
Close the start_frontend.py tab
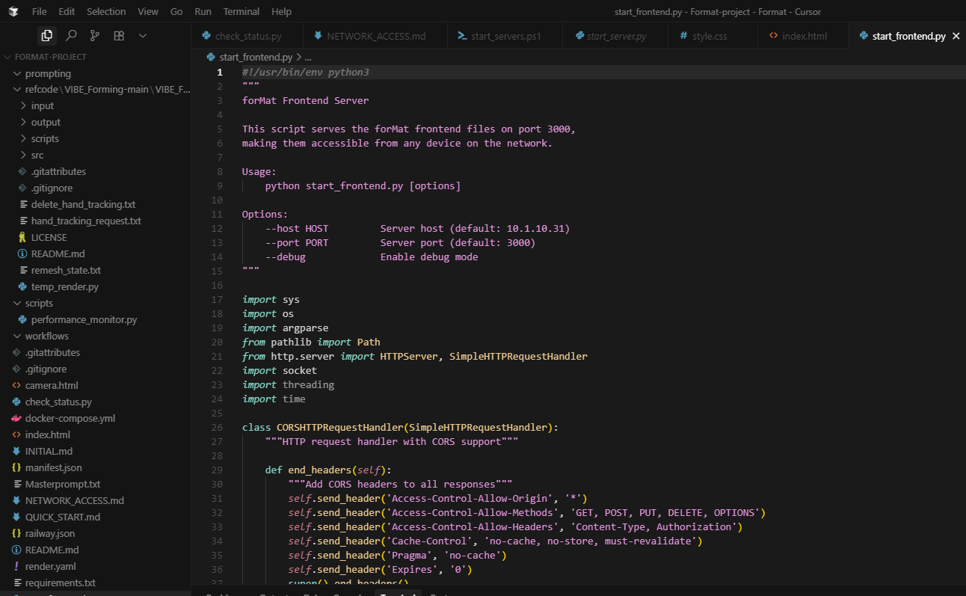tap(956, 36)
